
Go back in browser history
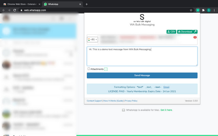(4, 10)
